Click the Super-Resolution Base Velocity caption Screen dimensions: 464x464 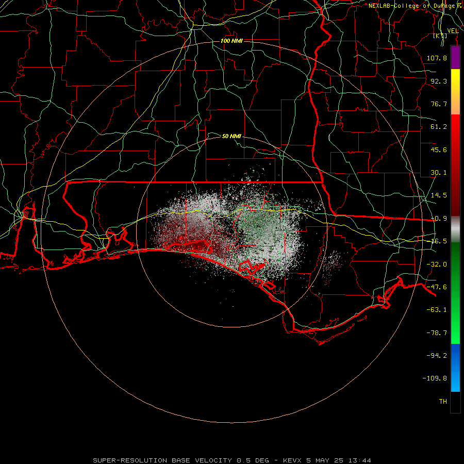click(x=232, y=460)
